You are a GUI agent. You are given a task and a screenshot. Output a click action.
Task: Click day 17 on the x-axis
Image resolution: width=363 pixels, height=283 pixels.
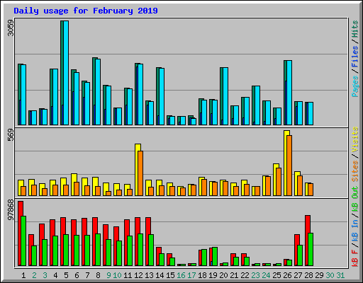click(x=191, y=275)
